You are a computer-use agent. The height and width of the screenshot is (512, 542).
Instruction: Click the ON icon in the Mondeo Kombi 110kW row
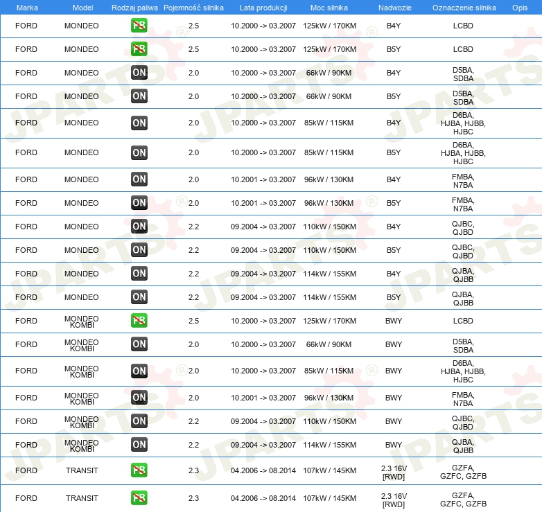139,421
